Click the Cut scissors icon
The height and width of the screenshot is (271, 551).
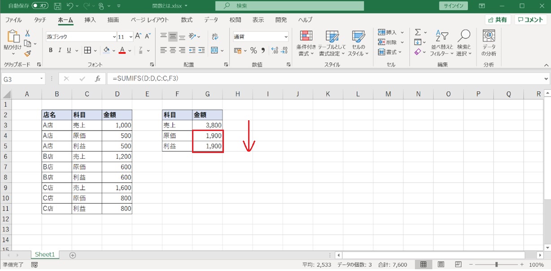pos(27,34)
